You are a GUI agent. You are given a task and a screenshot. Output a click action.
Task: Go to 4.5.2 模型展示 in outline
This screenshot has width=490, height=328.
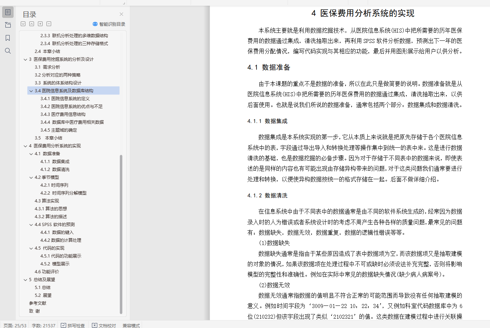(x=55, y=264)
